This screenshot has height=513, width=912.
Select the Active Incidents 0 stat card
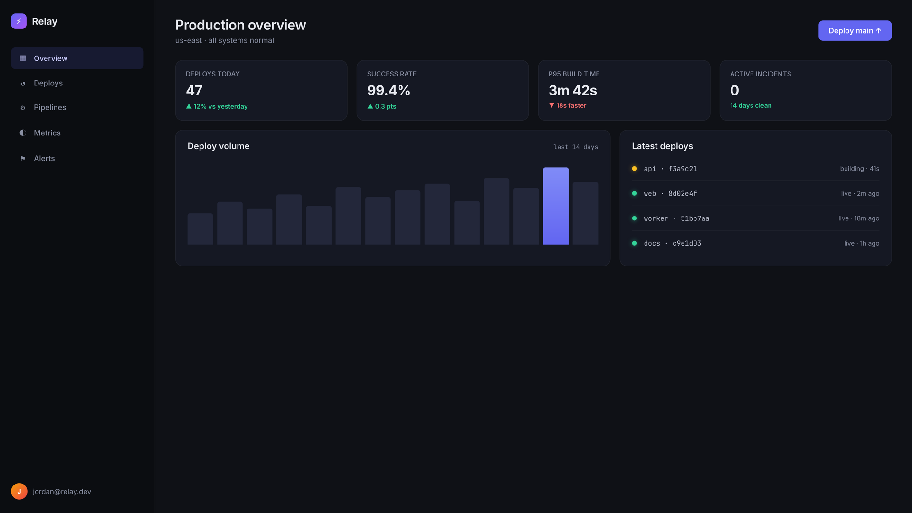click(806, 90)
